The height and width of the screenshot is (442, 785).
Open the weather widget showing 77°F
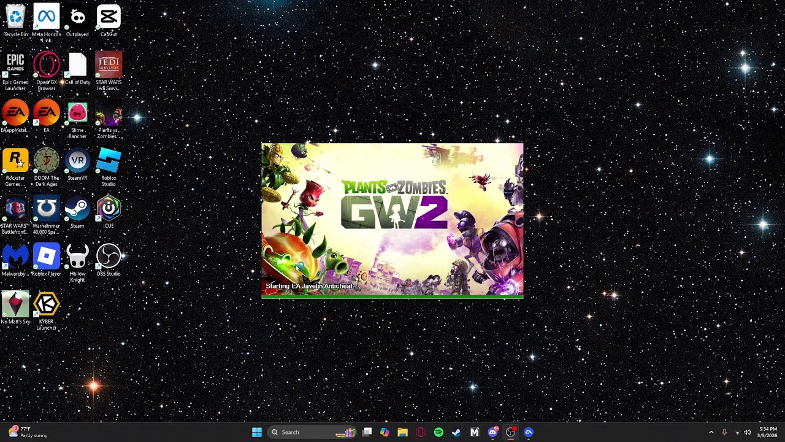click(x=28, y=432)
